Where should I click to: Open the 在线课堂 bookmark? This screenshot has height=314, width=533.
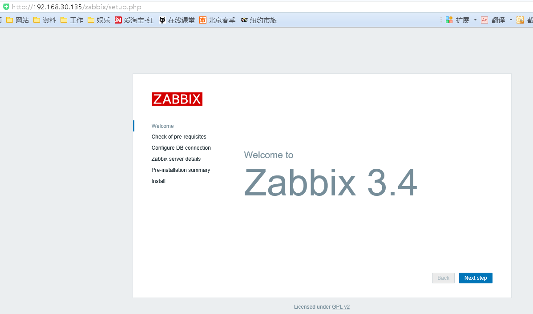click(177, 20)
